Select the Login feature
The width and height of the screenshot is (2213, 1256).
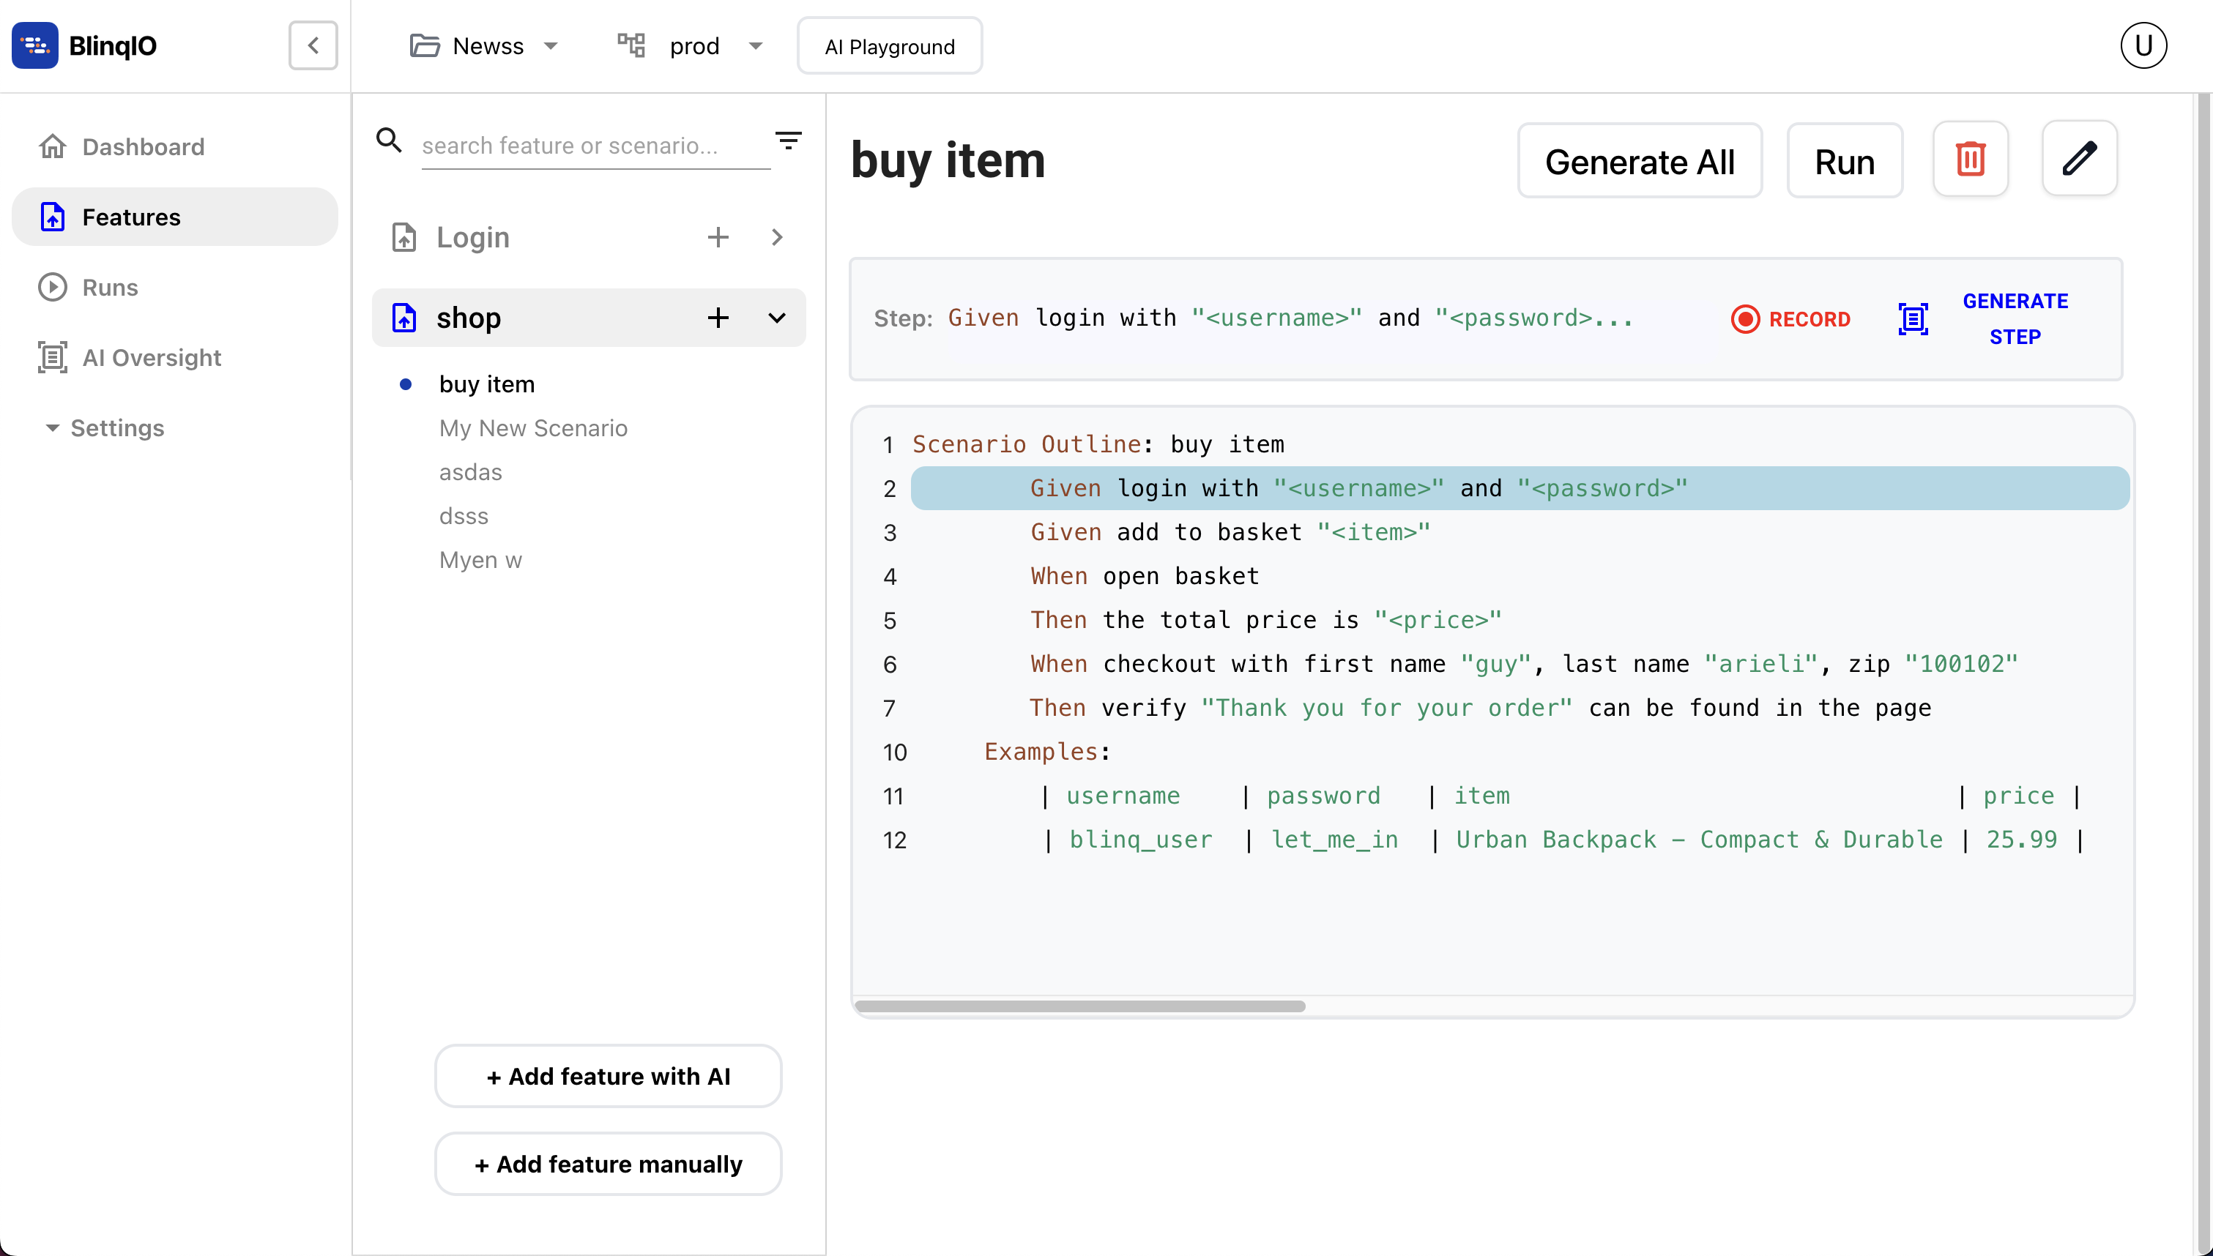pyautogui.click(x=473, y=237)
